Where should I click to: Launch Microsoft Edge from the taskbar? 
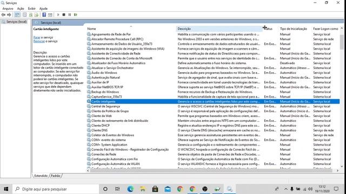[130, 189]
